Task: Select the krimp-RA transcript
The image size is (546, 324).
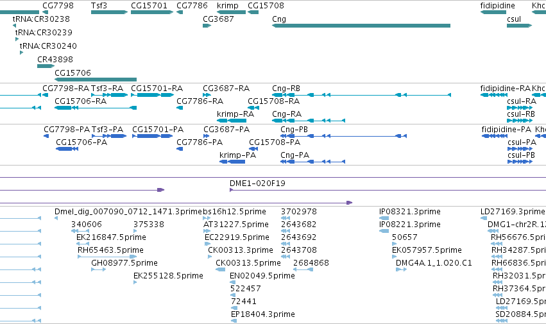Action: coord(232,121)
